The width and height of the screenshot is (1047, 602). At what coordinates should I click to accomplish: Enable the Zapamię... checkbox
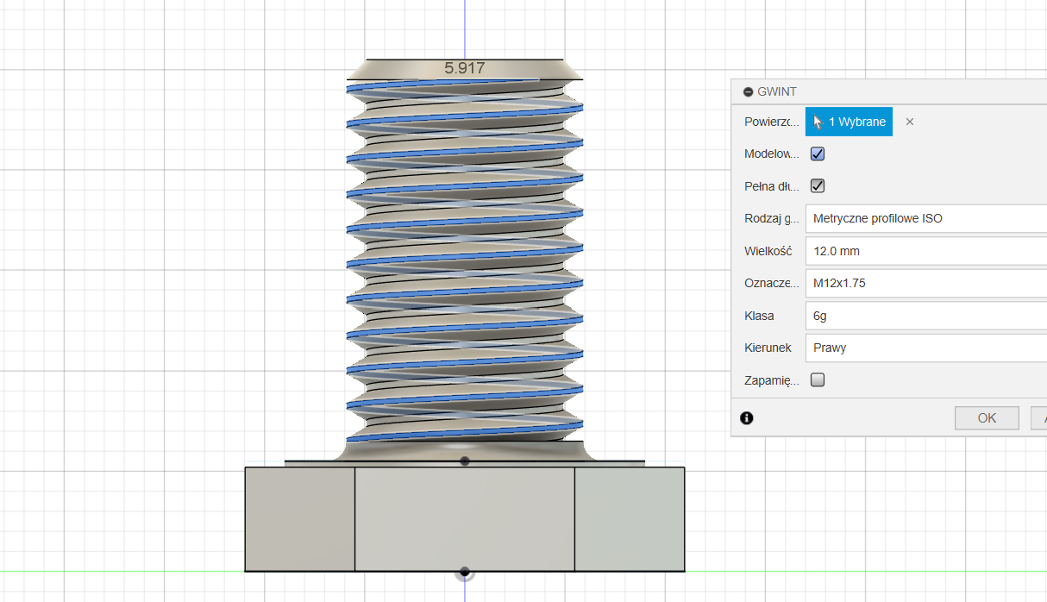click(x=818, y=379)
